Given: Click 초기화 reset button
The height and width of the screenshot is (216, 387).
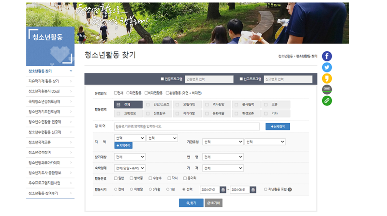Looking at the screenshot, I should (x=213, y=203).
